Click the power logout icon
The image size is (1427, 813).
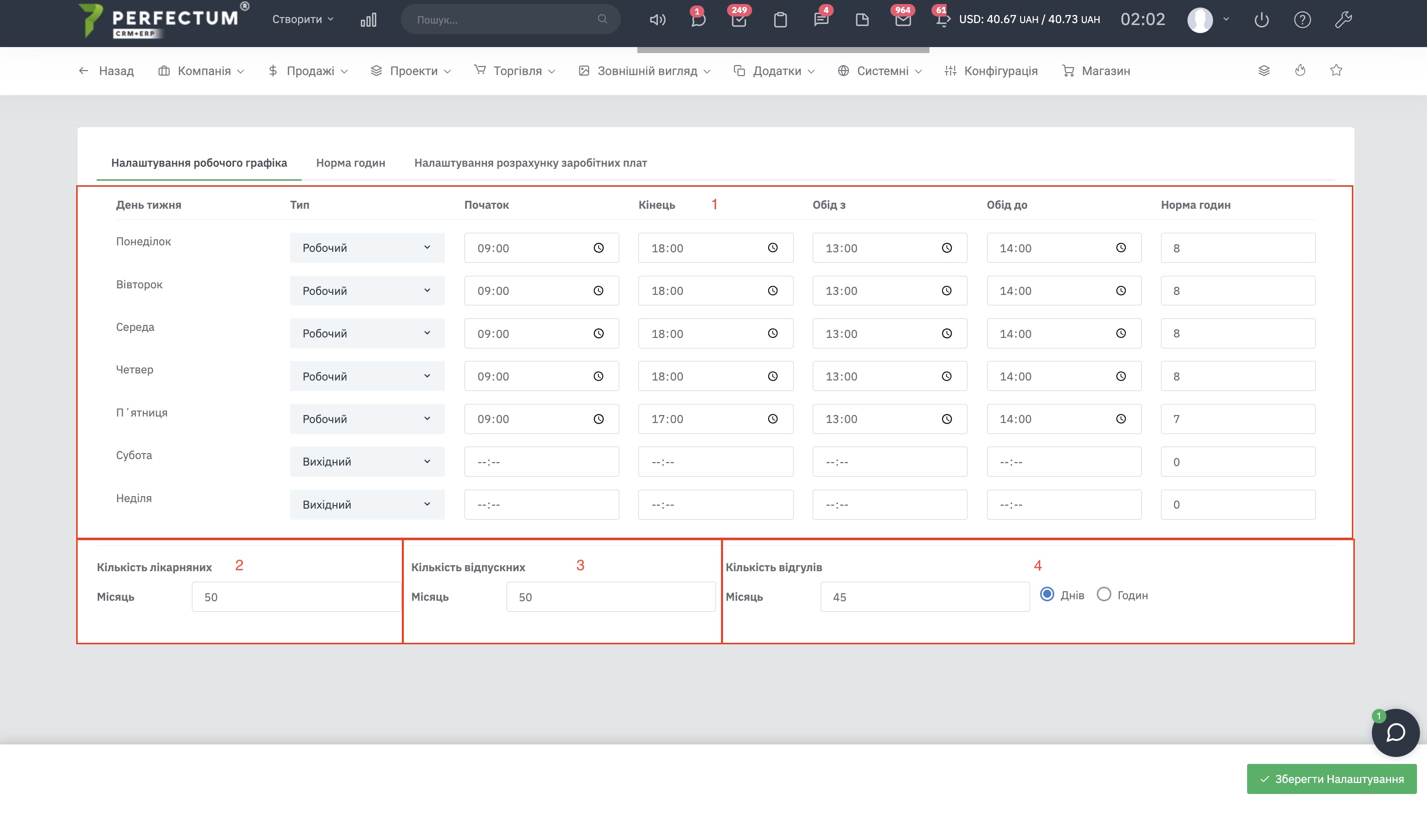(x=1262, y=20)
